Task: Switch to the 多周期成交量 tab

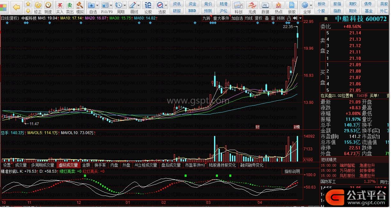Action: (42, 165)
